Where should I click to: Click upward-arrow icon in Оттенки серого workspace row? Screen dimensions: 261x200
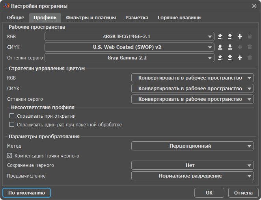click(x=220, y=58)
